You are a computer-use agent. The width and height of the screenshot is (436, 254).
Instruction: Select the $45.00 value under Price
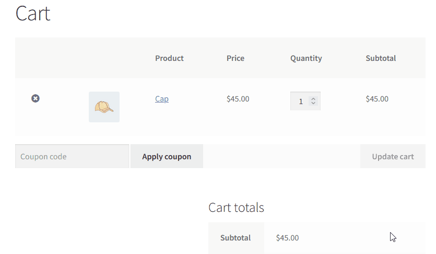coord(238,99)
